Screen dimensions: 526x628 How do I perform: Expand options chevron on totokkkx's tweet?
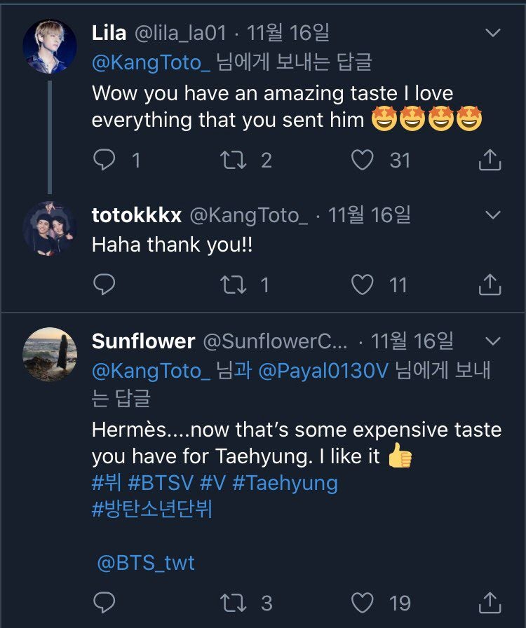tap(493, 215)
